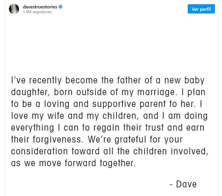The image size is (222, 196).
Task: Click the word "consideration" in the statement
Action: coord(39,151)
